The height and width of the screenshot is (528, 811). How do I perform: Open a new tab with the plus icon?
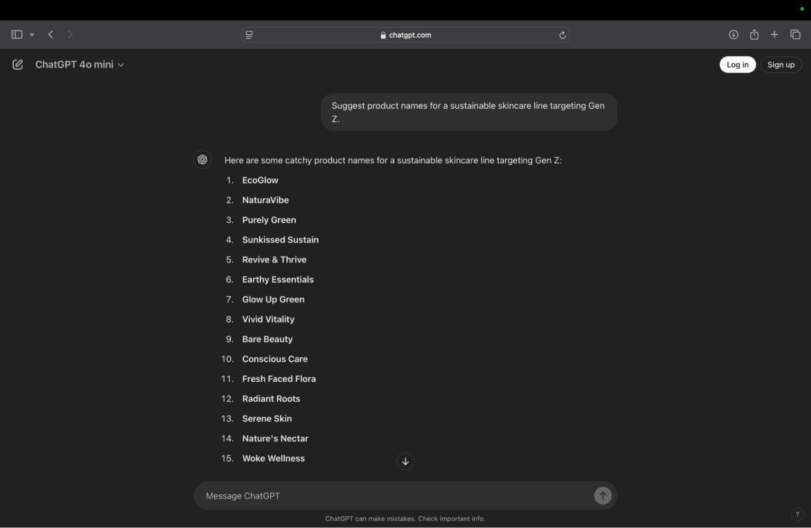[x=774, y=34]
